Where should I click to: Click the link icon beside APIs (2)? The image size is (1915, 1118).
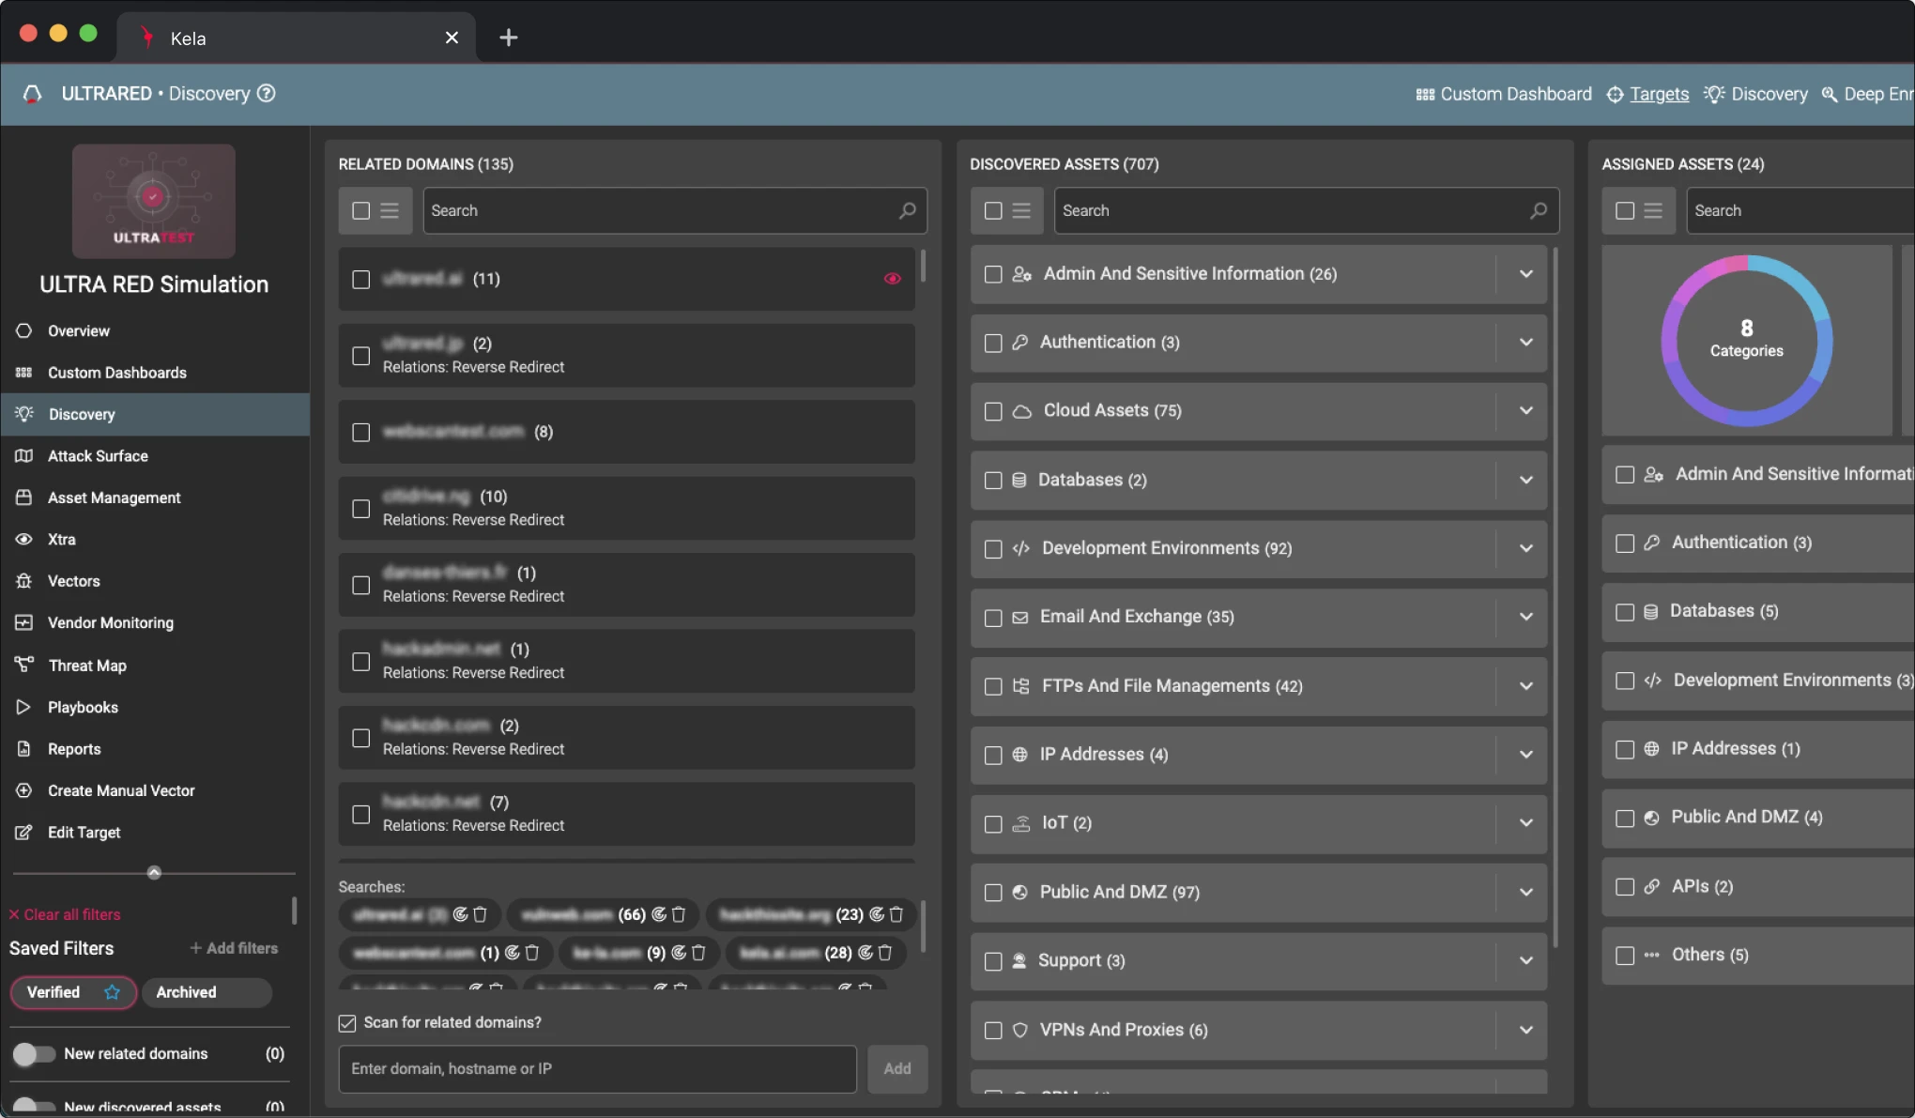1652,886
